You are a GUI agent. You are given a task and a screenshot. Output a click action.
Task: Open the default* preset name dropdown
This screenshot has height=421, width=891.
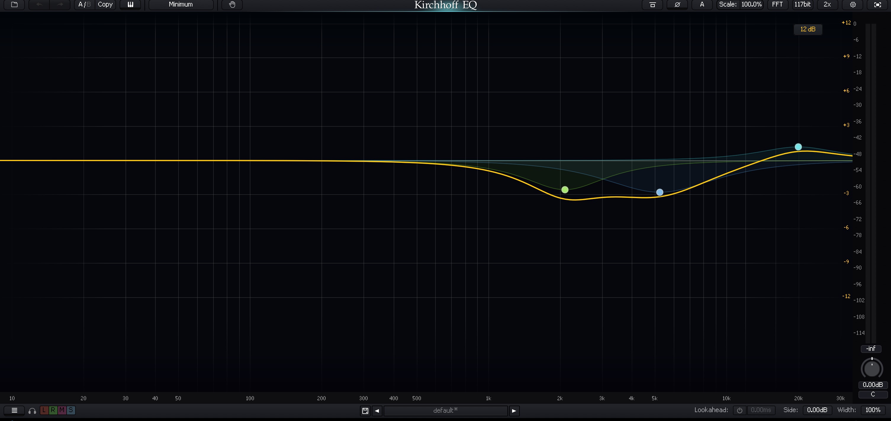[445, 411]
